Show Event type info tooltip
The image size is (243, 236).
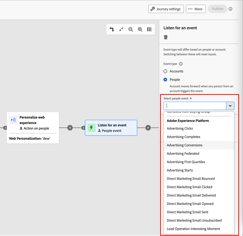tap(181, 64)
